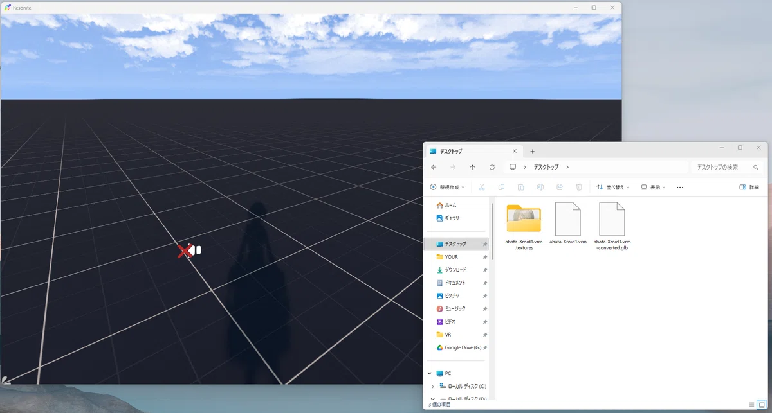Go up one folder level
The image size is (772, 413).
pos(472,167)
